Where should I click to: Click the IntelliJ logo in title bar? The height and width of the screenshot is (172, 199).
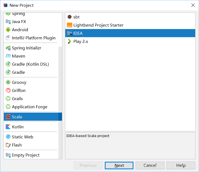coord(5,5)
